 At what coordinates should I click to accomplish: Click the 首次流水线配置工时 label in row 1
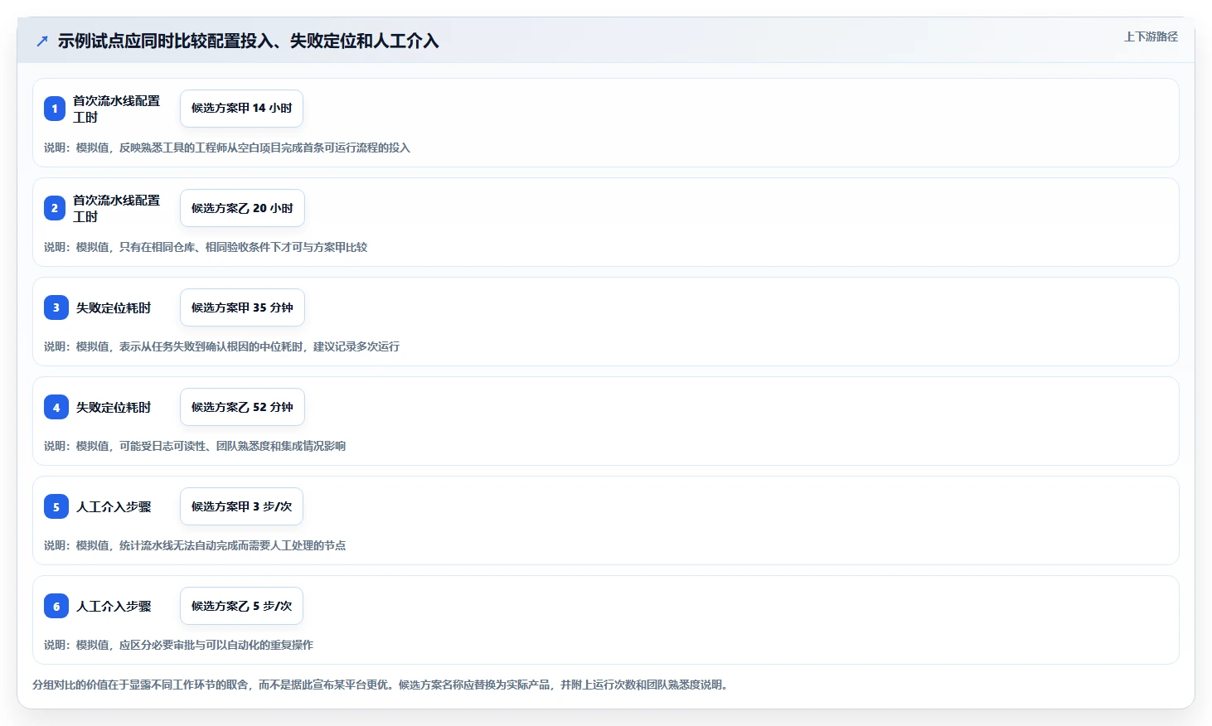coord(116,109)
